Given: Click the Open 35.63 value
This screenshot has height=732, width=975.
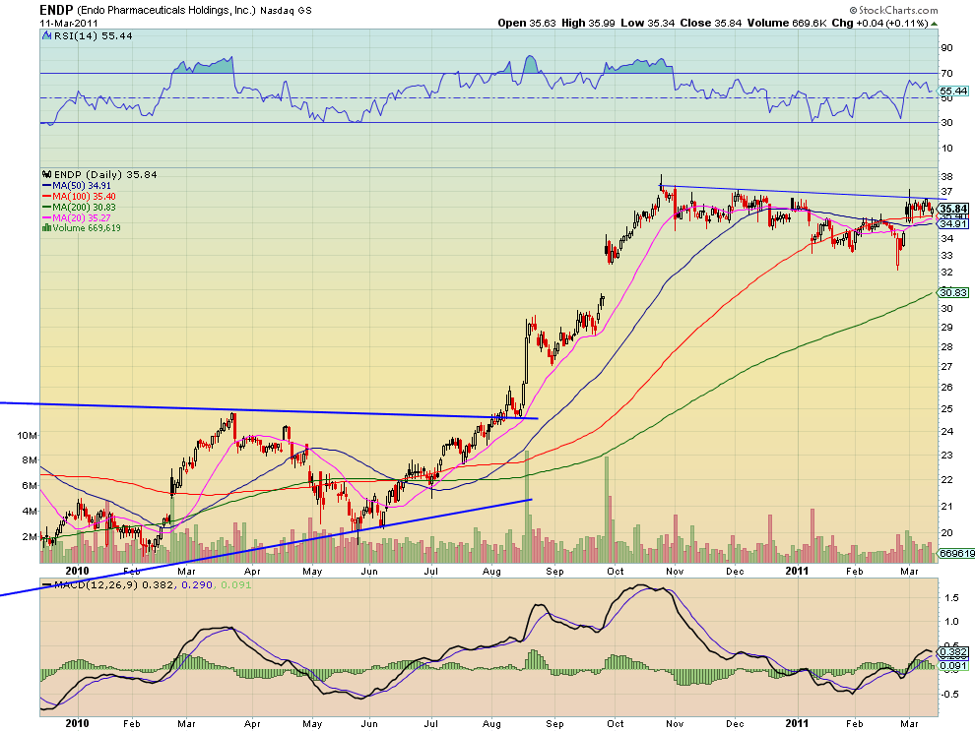Looking at the screenshot, I should pos(527,23).
